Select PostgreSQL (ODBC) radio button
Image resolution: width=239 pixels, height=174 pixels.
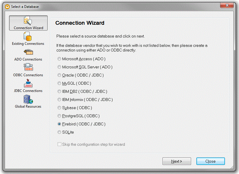[59, 116]
